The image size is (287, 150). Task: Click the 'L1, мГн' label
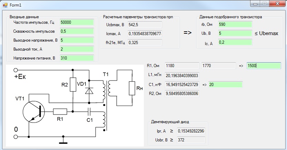click(x=155, y=75)
